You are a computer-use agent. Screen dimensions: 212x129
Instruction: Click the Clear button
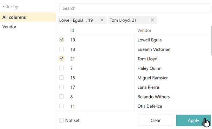click(x=156, y=120)
